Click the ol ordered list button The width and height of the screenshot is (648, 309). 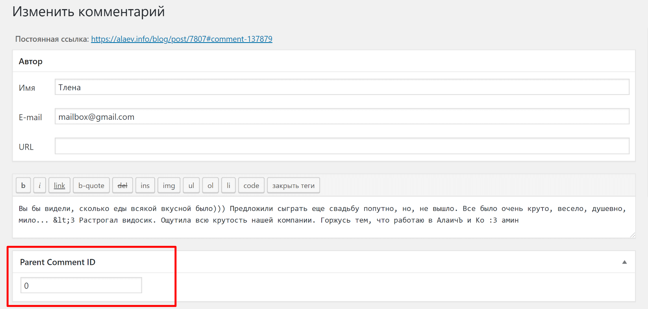tap(210, 185)
